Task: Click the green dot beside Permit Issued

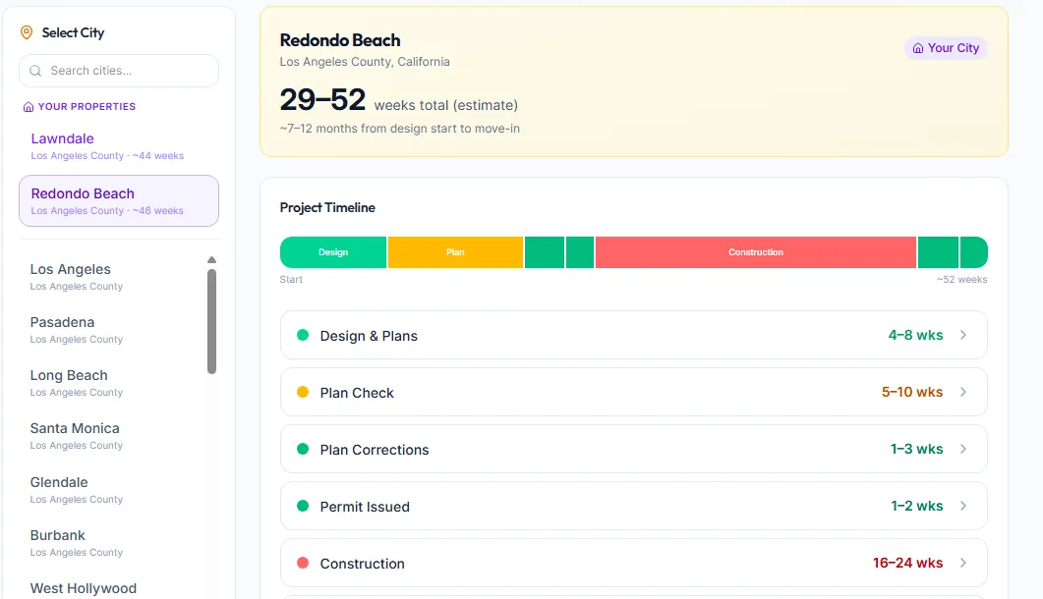Action: 303,506
